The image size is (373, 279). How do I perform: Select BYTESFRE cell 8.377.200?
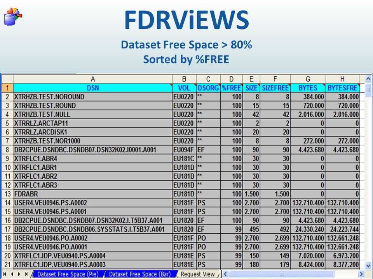[x=342, y=265]
